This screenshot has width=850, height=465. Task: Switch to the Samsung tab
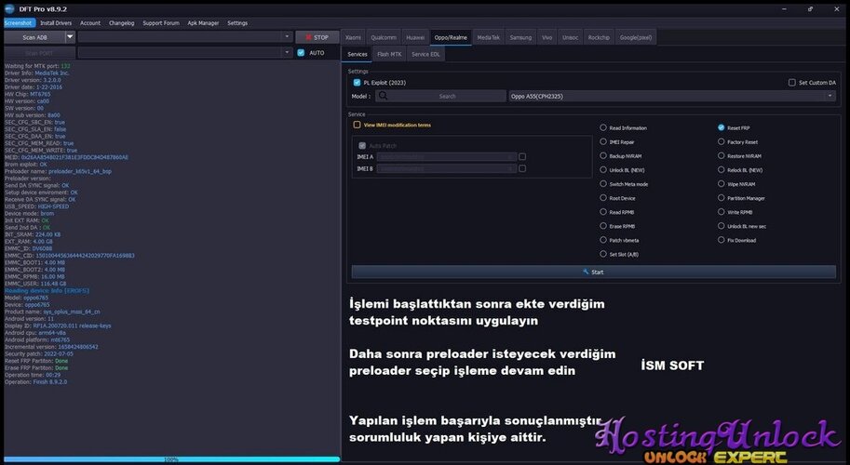520,37
